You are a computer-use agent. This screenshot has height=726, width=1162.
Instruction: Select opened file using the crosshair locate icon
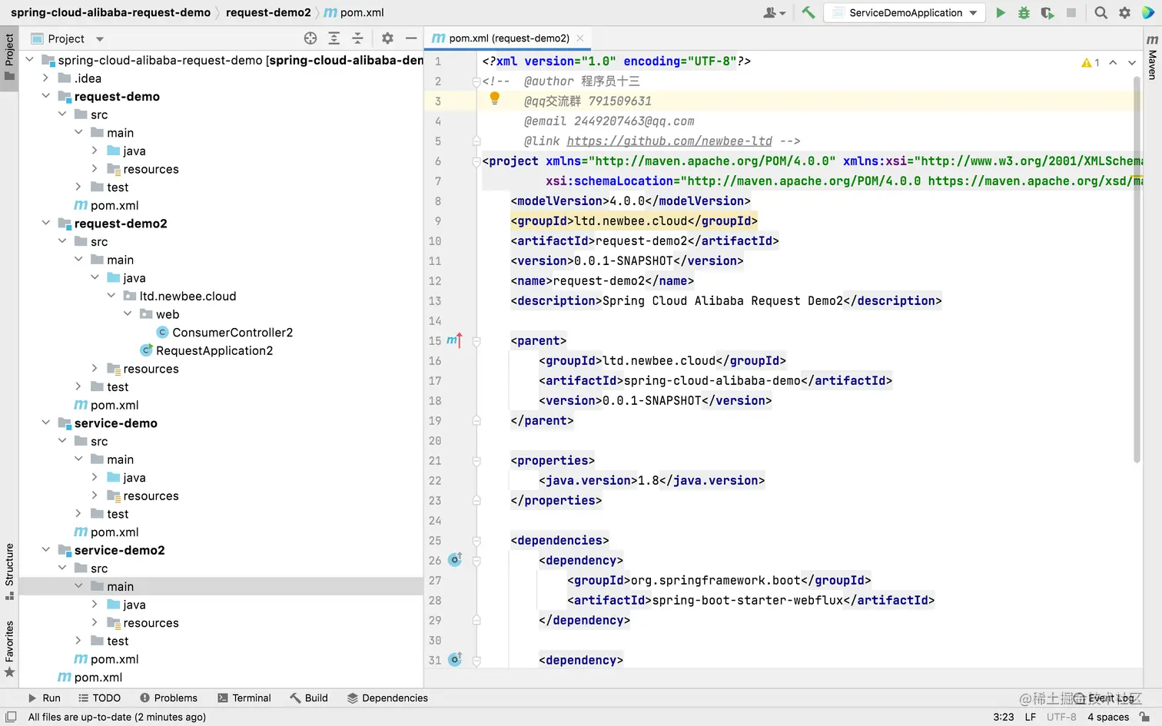pos(310,38)
